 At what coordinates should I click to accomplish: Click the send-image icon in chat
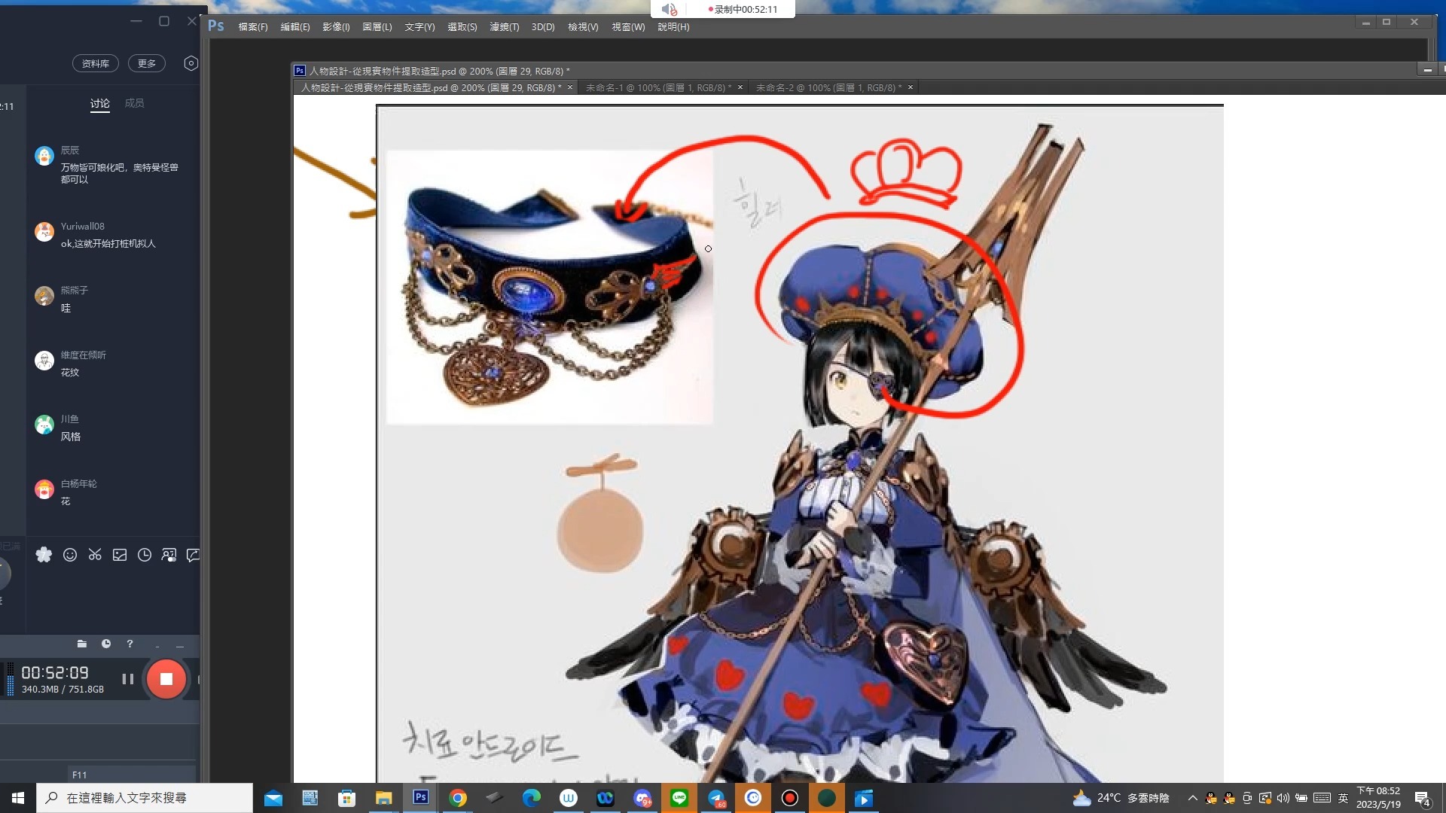120,555
